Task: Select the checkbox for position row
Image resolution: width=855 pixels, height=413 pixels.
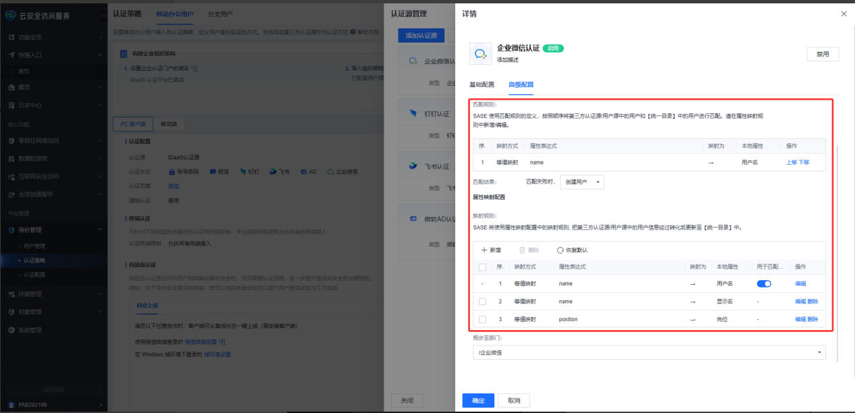Action: (x=482, y=319)
